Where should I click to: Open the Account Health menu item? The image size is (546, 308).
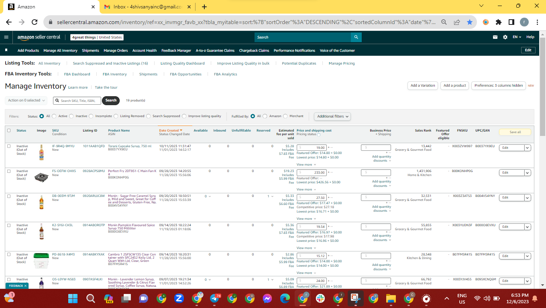coord(145,51)
